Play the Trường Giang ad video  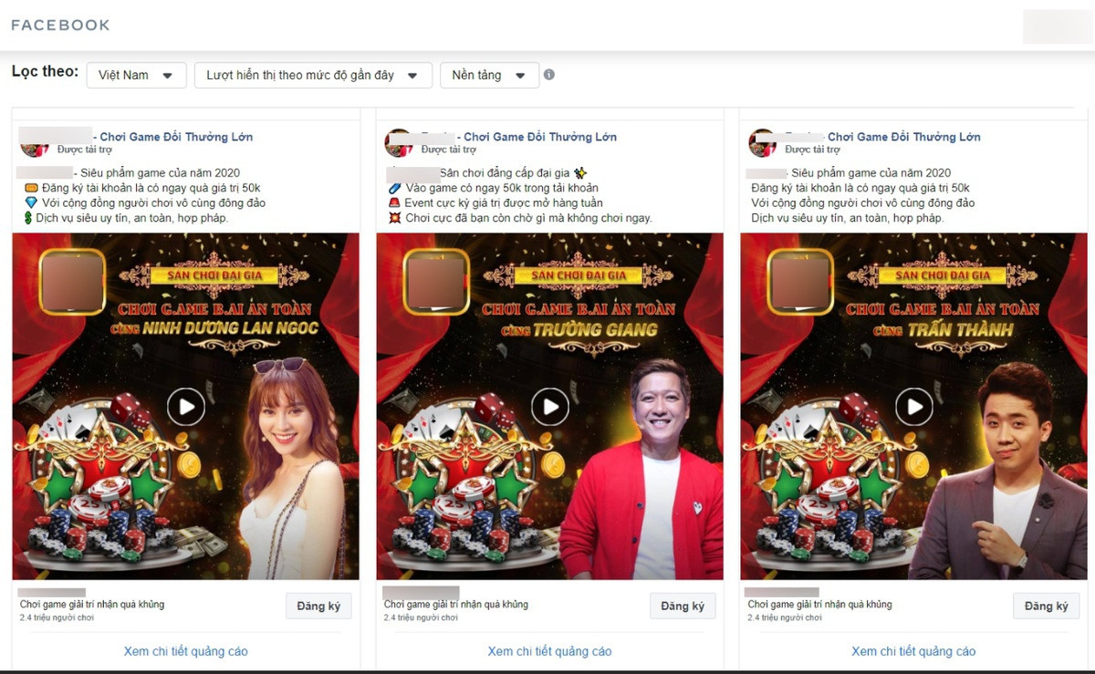click(549, 407)
